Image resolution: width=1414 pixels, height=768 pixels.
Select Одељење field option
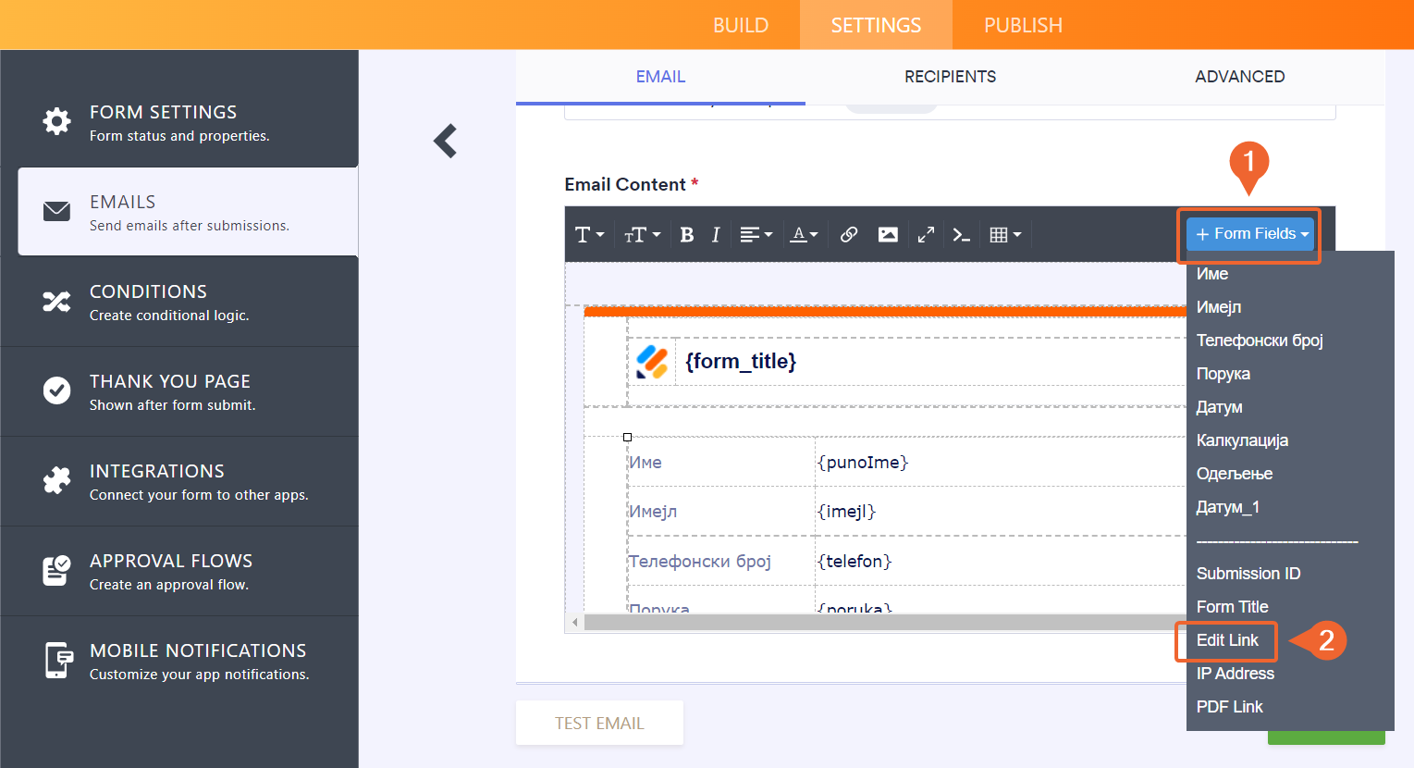click(1290, 474)
